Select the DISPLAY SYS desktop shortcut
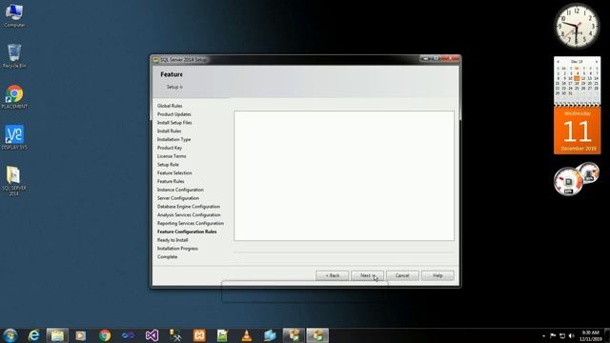The width and height of the screenshot is (610, 343). point(14,137)
